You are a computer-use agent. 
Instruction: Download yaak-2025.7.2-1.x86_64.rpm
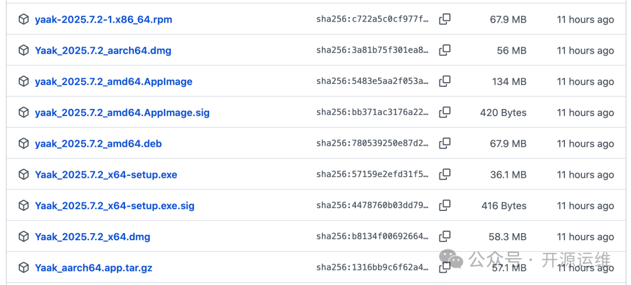[x=103, y=20]
